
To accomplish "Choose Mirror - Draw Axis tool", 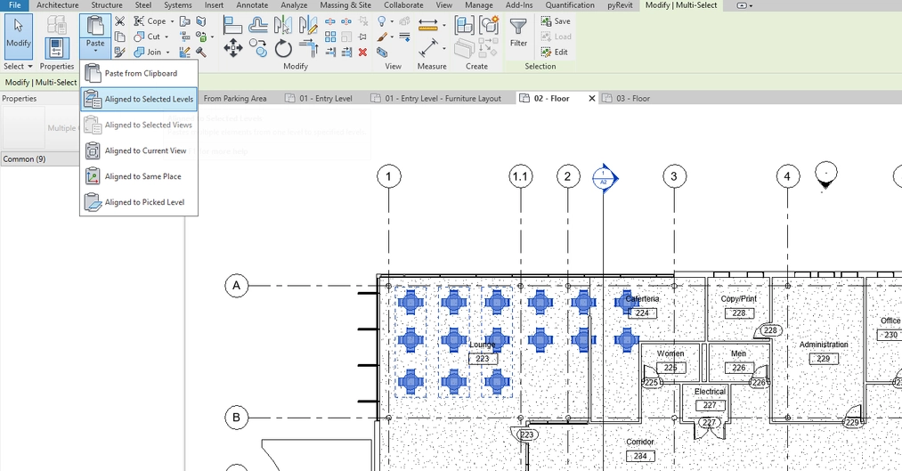I will [308, 25].
